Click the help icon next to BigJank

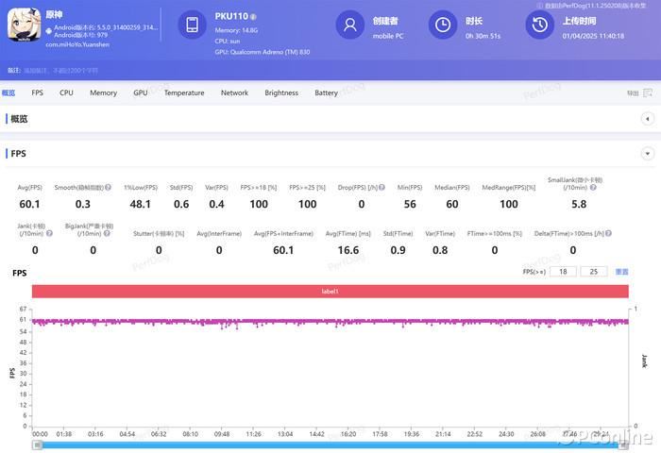click(107, 233)
